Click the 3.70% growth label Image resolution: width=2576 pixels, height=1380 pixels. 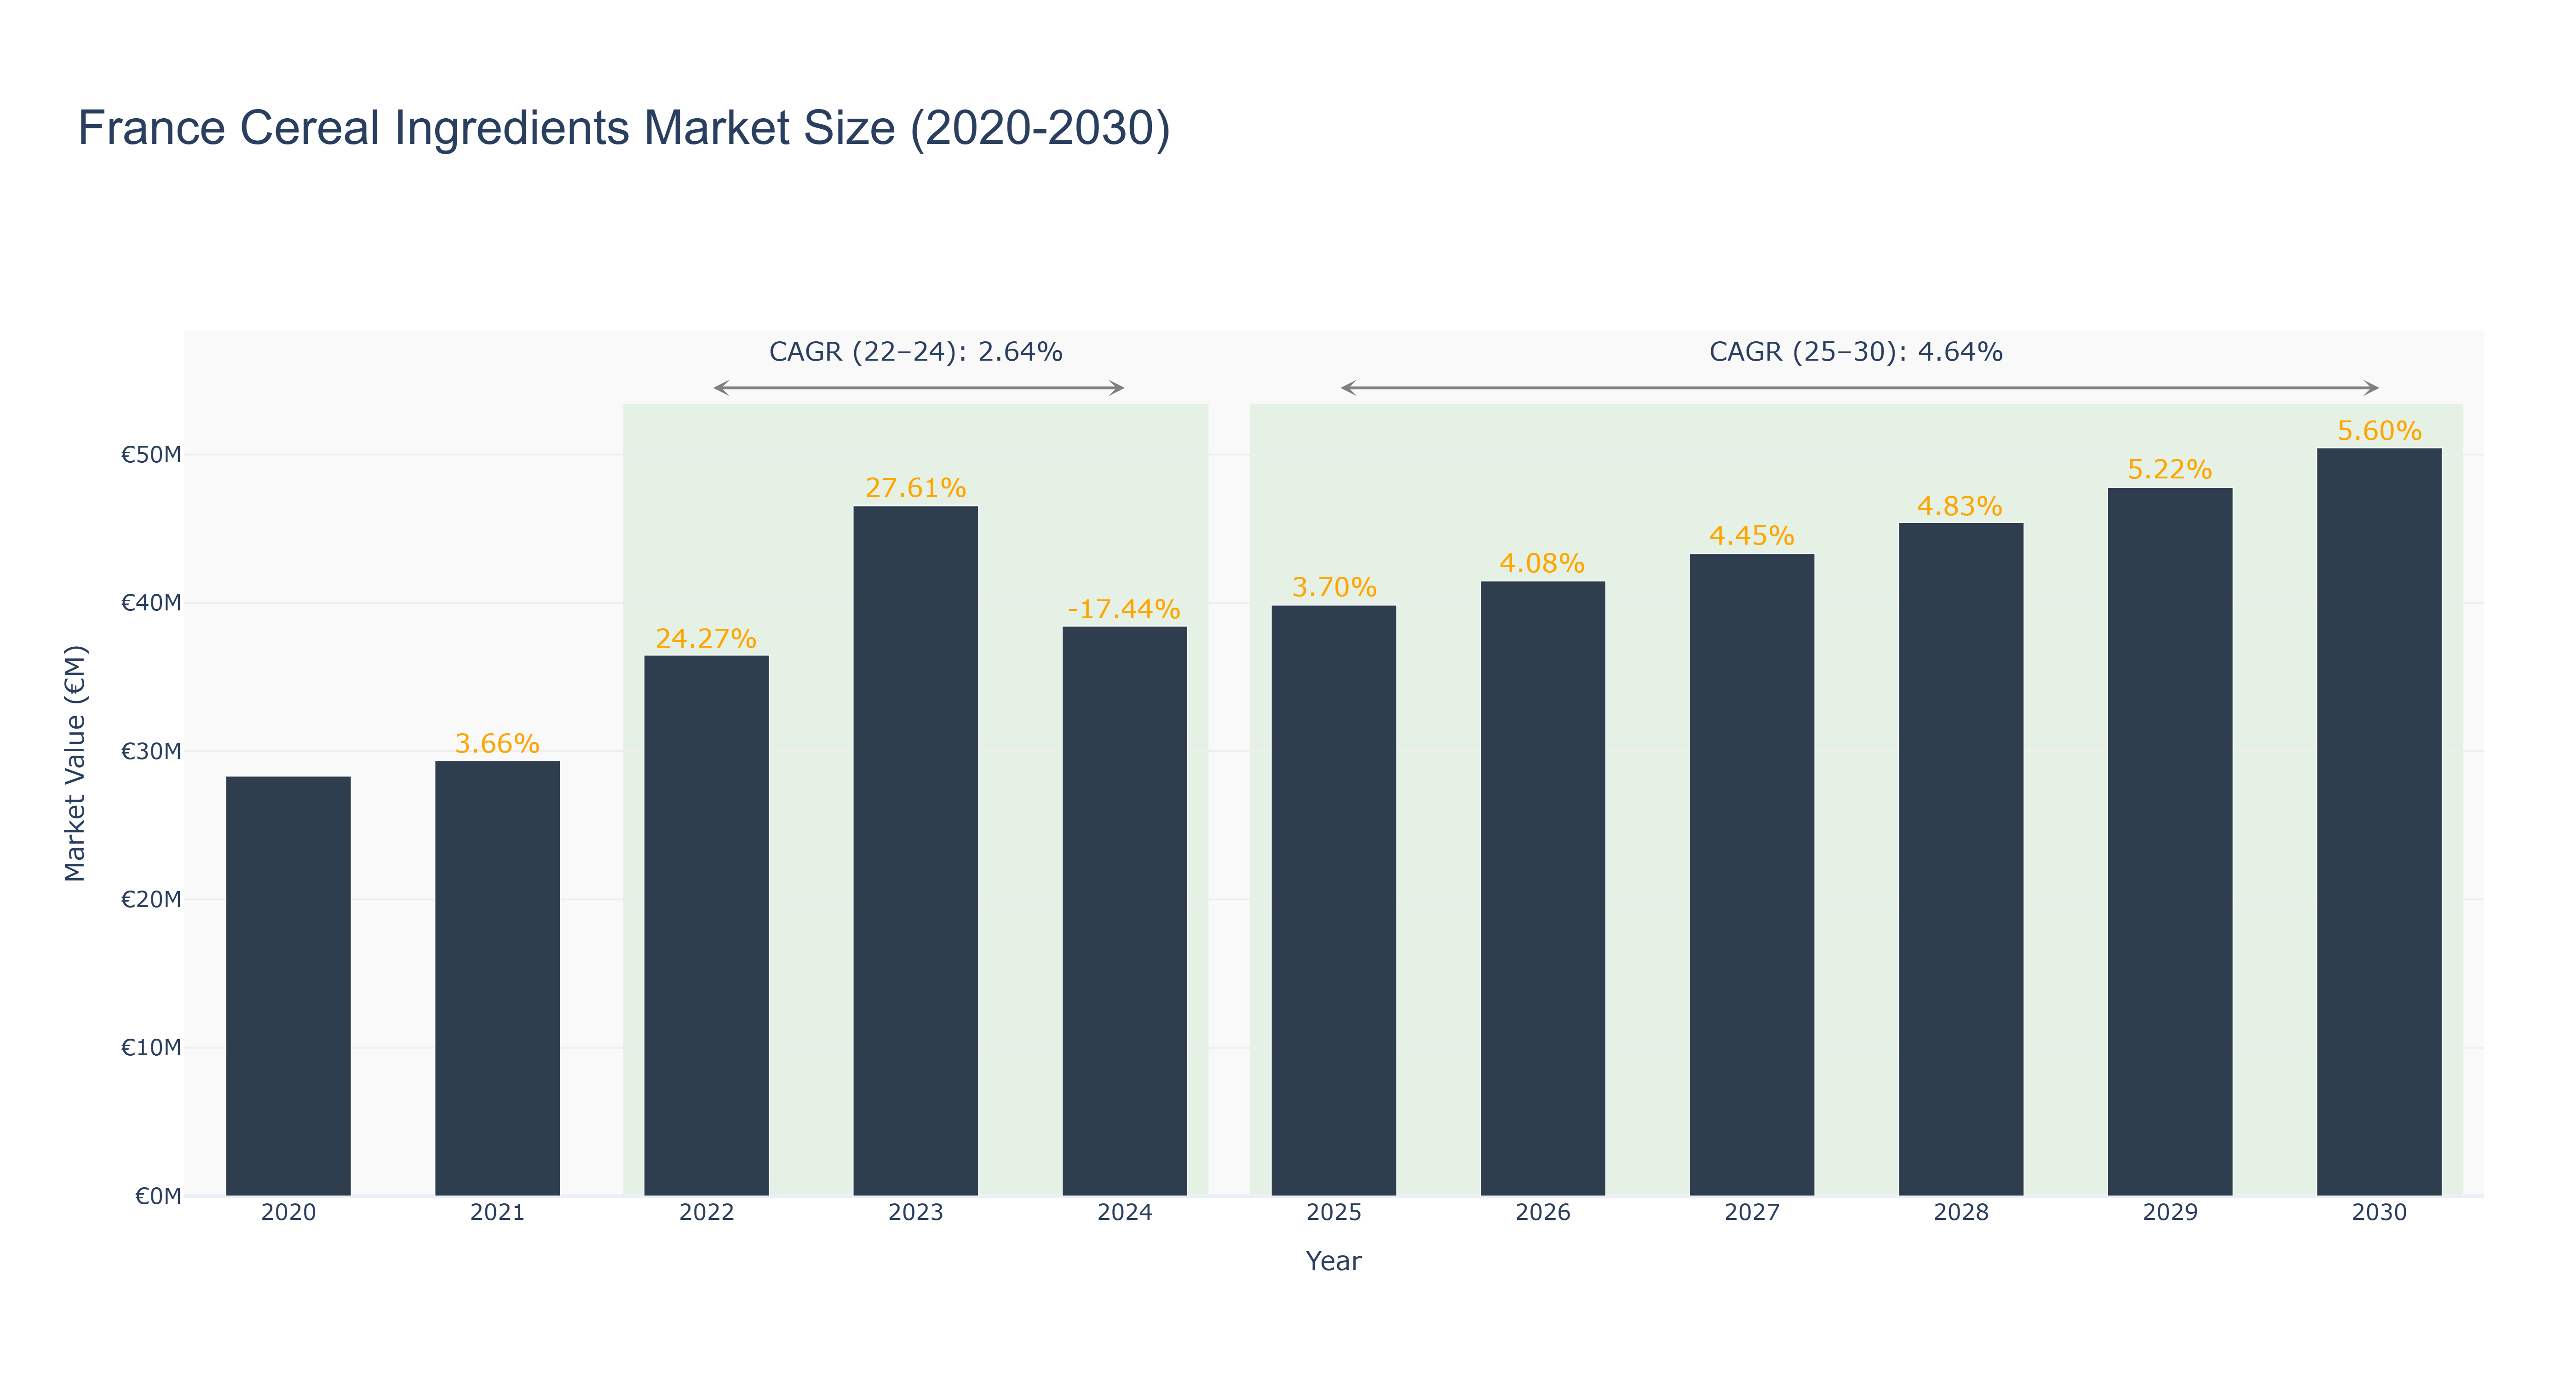click(x=1334, y=587)
